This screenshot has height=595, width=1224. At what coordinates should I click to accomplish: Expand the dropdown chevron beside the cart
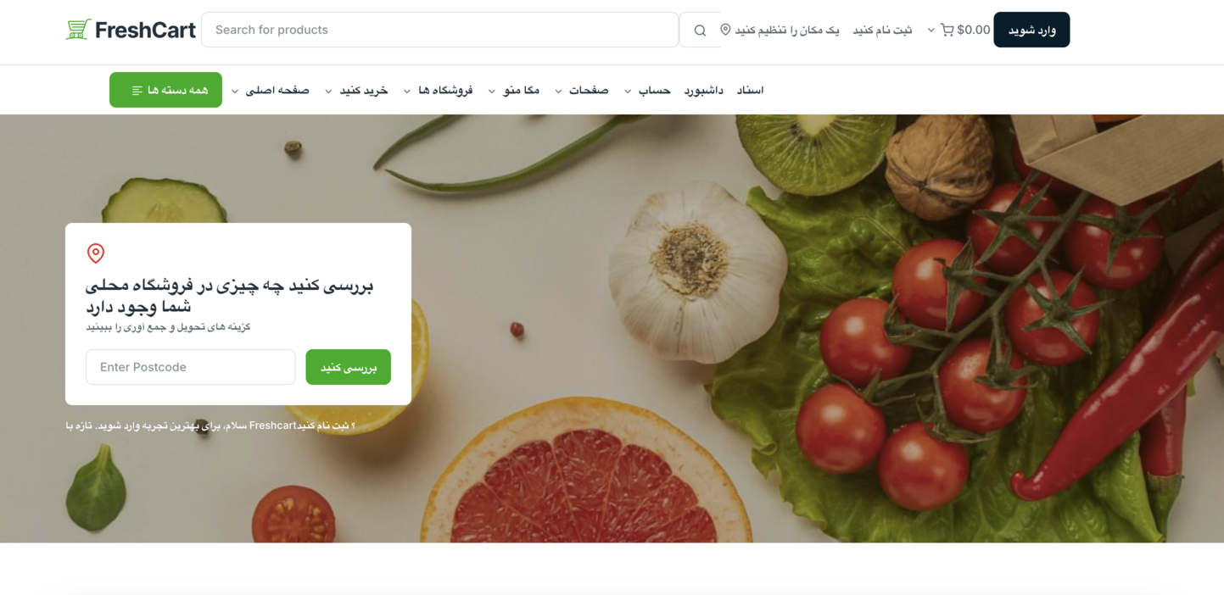point(931,31)
